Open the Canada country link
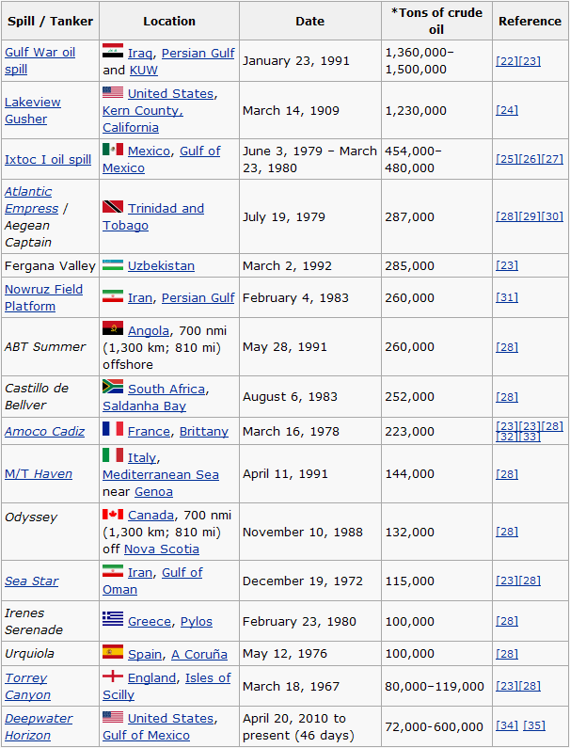 150,516
